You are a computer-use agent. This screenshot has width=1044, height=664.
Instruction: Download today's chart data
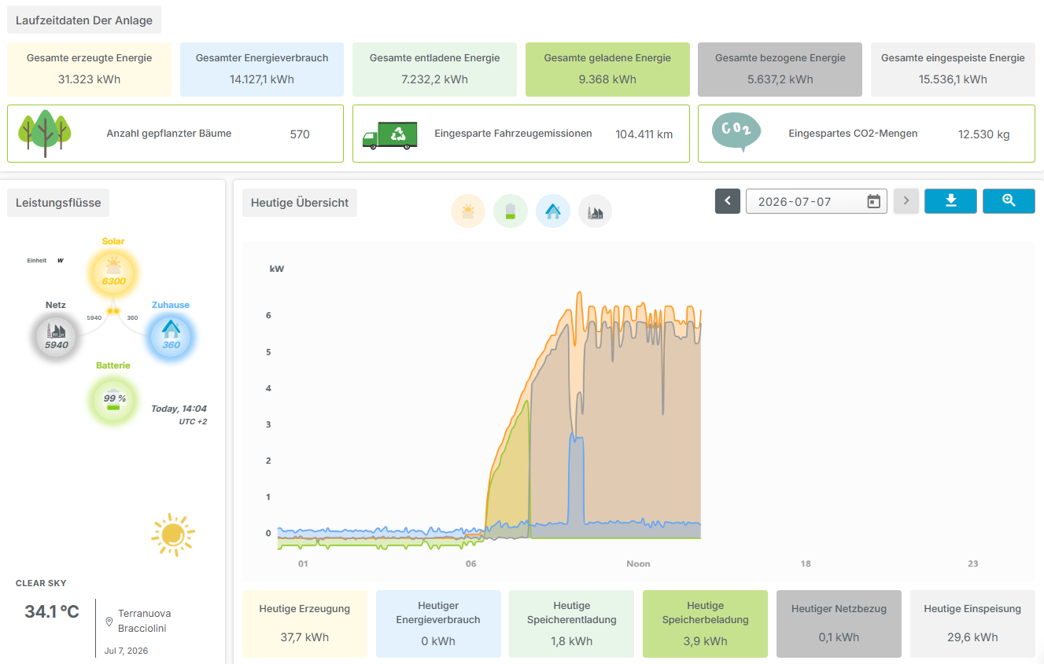click(950, 201)
